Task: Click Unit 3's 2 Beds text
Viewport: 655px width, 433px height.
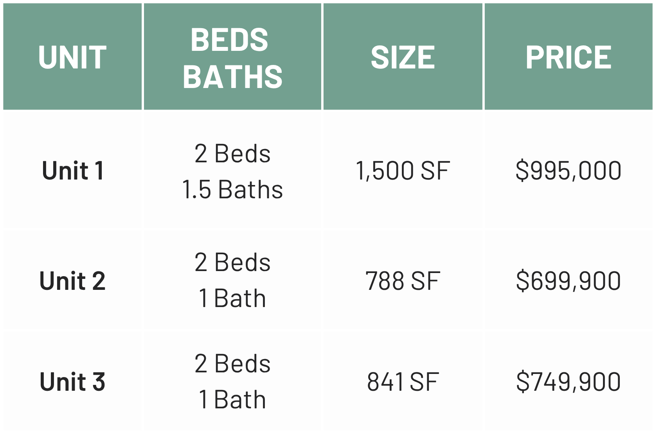Action: point(232,363)
